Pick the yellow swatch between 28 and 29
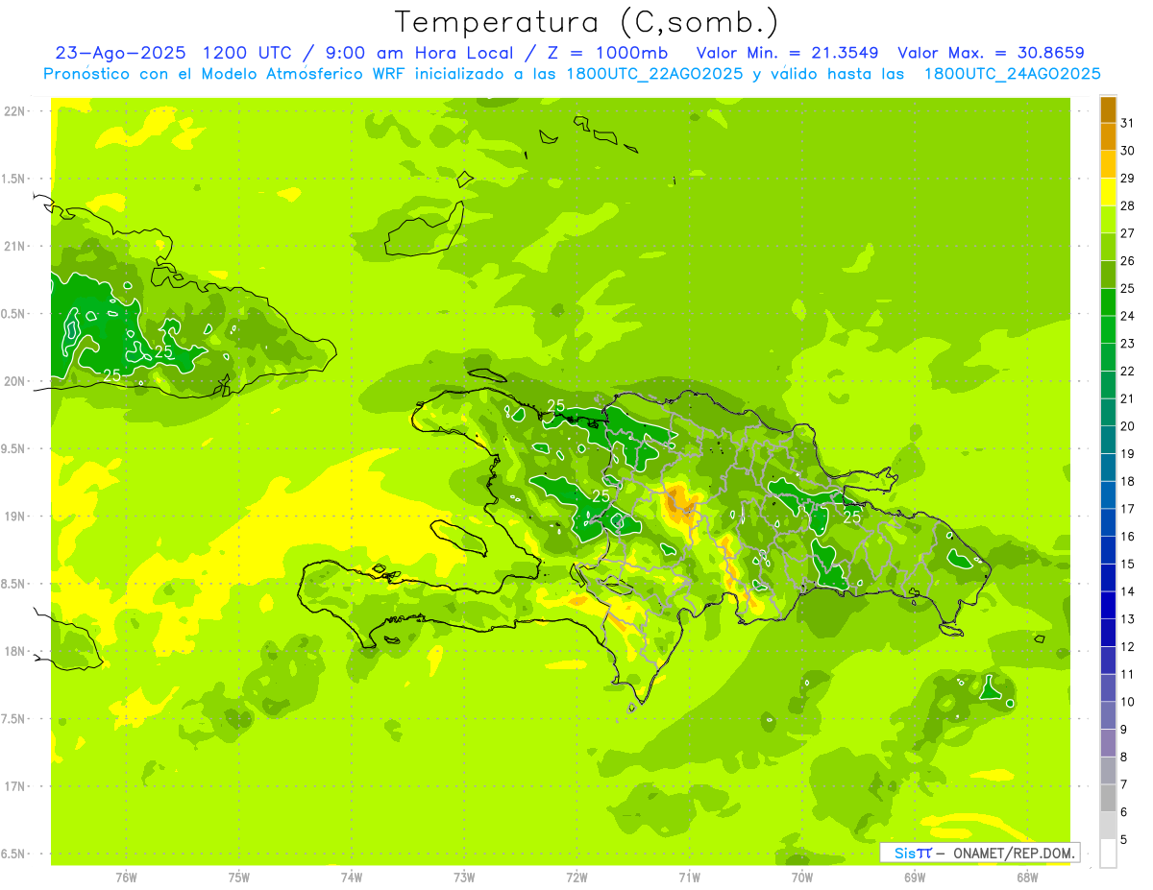The width and height of the screenshot is (1153, 890). [1108, 192]
